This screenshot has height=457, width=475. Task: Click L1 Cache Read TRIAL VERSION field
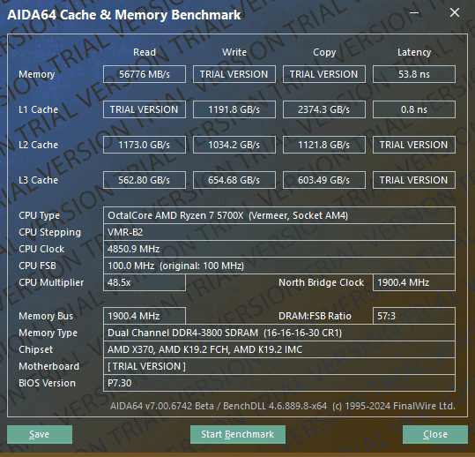click(145, 109)
